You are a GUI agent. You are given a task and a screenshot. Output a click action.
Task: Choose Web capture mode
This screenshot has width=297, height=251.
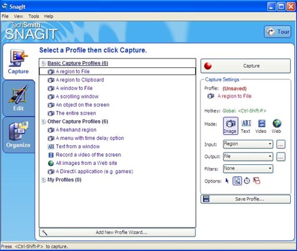[277, 126]
